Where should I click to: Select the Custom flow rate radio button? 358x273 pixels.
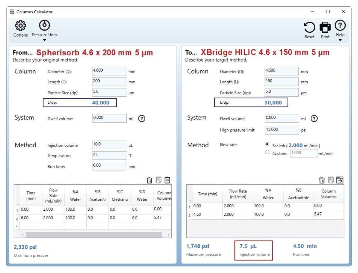267,152
